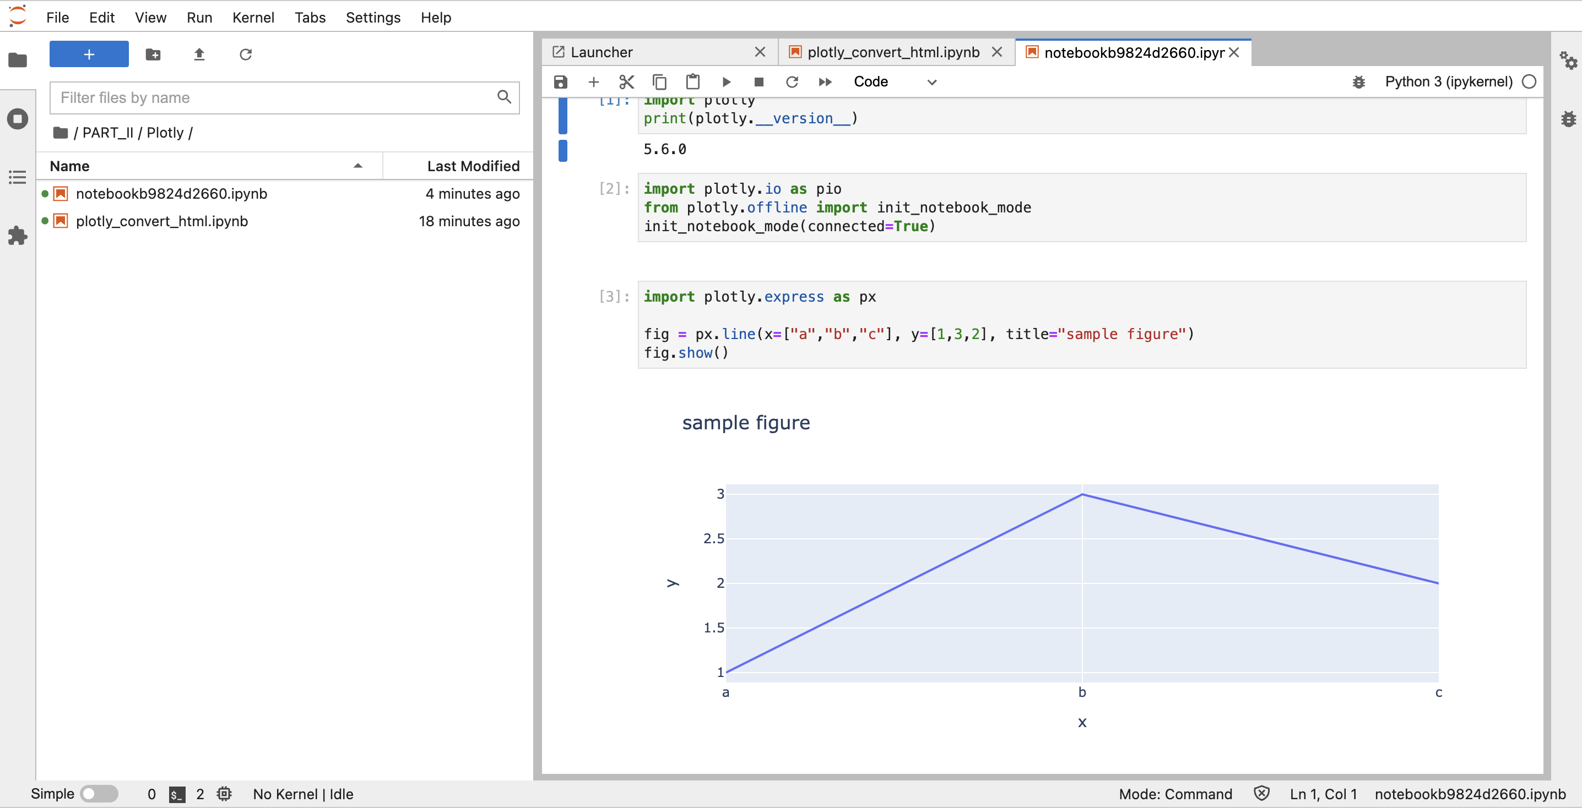The width and height of the screenshot is (1582, 808).
Task: Navigate to PART_II in the breadcrumb
Action: [107, 133]
